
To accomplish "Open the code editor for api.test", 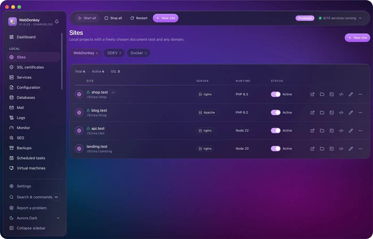I will pos(341,131).
